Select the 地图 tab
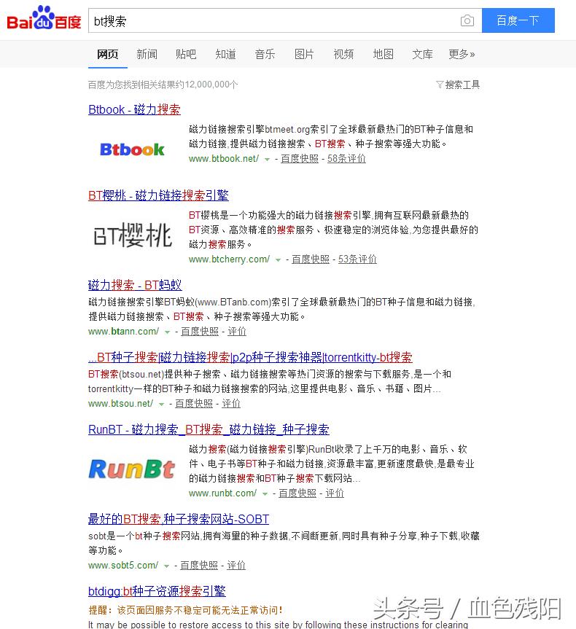 click(x=383, y=54)
